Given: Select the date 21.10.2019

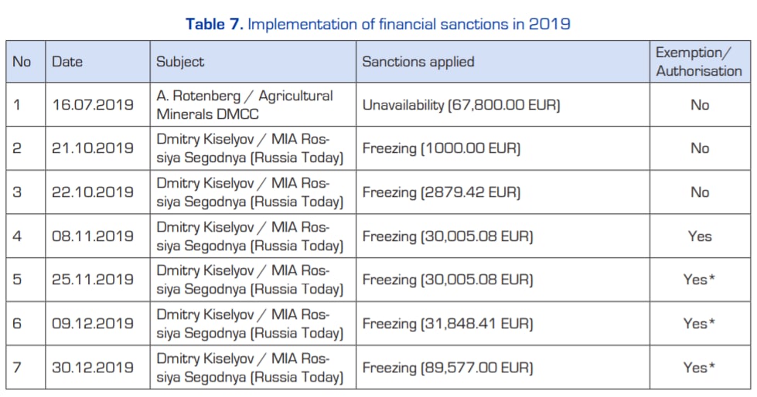Looking at the screenshot, I should click(93, 148).
